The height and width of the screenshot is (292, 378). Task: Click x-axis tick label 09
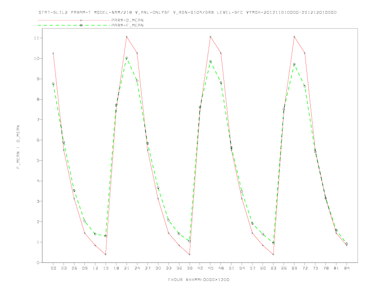click(x=85, y=268)
